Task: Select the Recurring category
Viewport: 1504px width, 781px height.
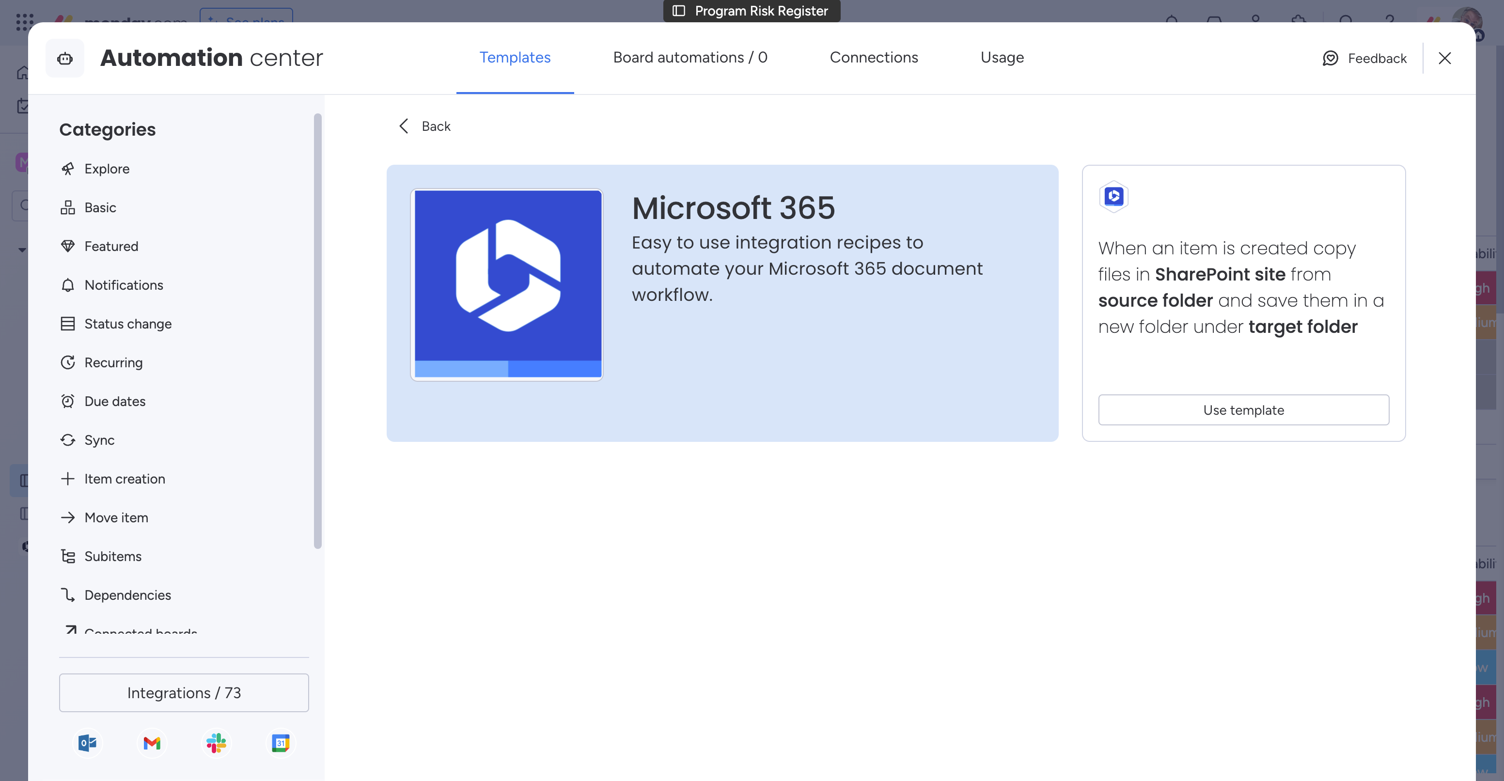Action: coord(113,362)
